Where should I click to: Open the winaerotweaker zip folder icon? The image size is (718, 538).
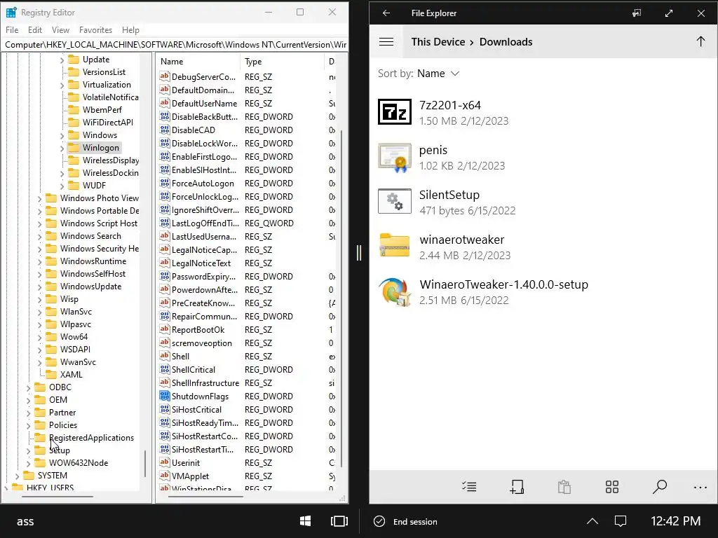[x=394, y=246]
